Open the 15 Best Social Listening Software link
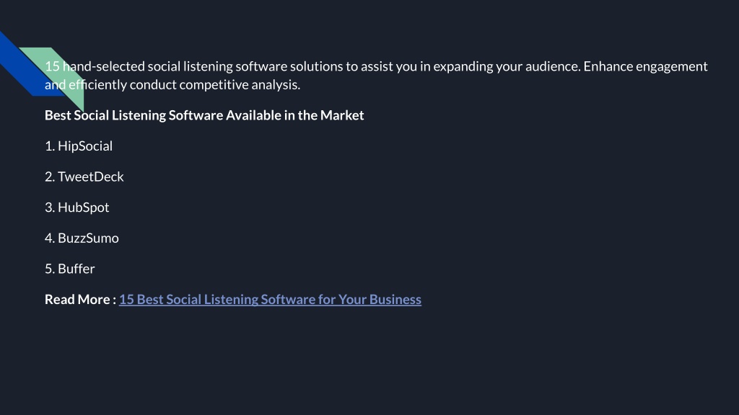 [270, 299]
